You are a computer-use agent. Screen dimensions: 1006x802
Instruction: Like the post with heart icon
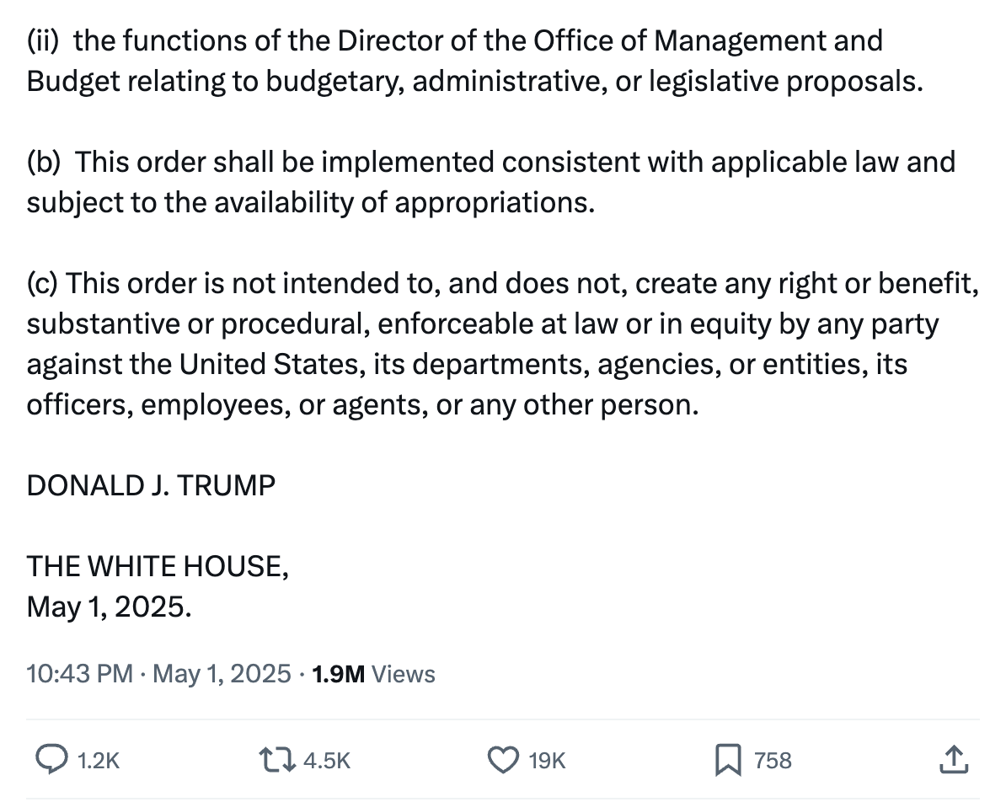[504, 760]
